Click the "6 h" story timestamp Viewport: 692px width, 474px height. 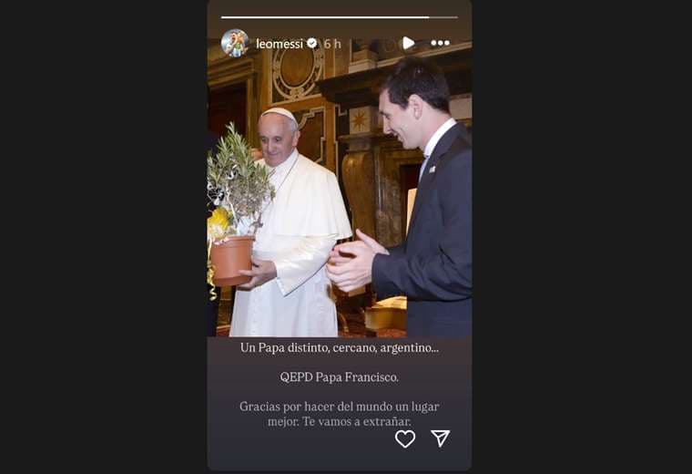pyautogui.click(x=331, y=44)
